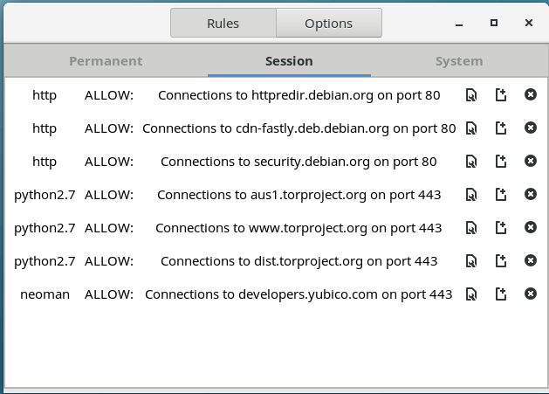The width and height of the screenshot is (549, 394).
Task: Save the www.torproject.org rule as permanent
Action: pos(501,228)
